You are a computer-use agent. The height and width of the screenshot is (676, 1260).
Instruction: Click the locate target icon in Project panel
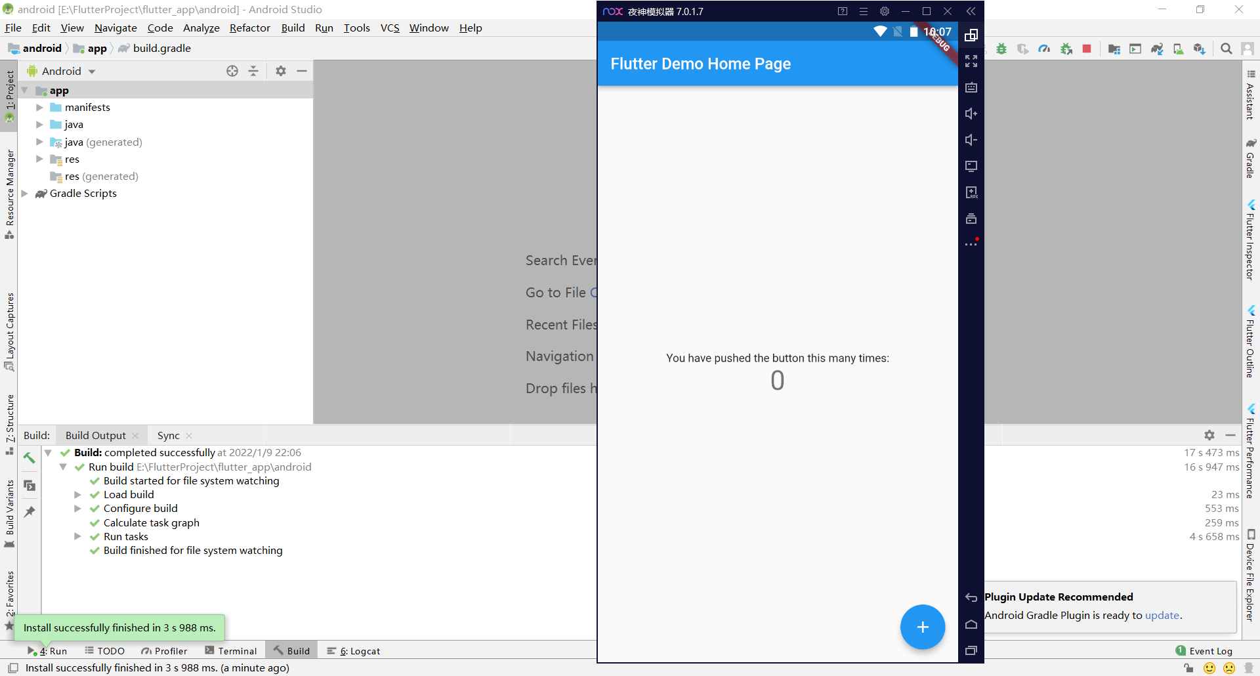232,71
